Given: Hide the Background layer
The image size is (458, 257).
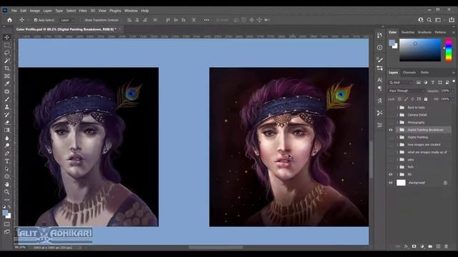Looking at the screenshot, I should [391, 183].
